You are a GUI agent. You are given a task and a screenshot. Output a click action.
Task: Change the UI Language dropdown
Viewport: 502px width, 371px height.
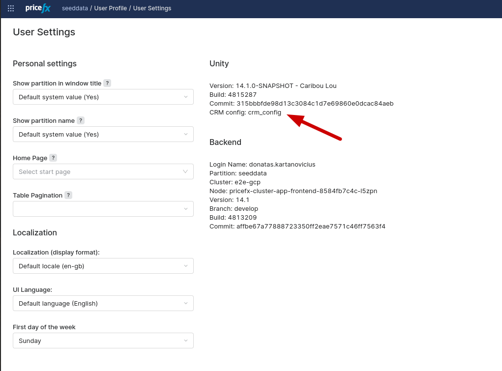tap(103, 304)
